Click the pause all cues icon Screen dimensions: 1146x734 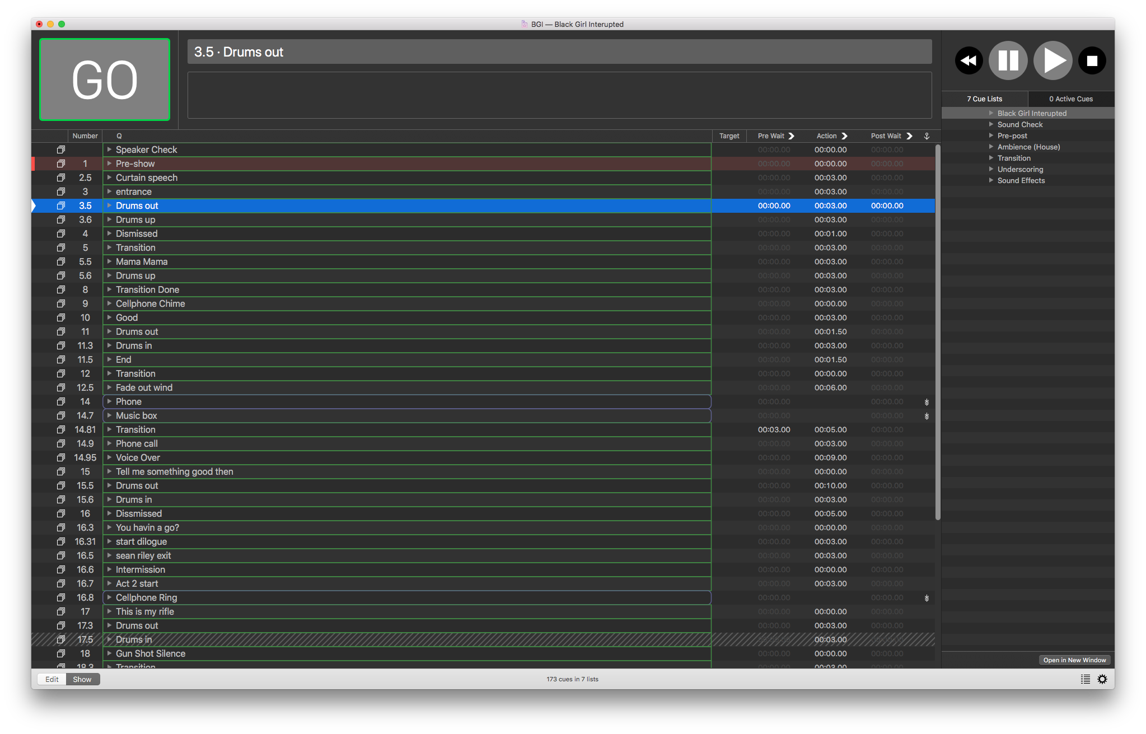[x=1008, y=60]
